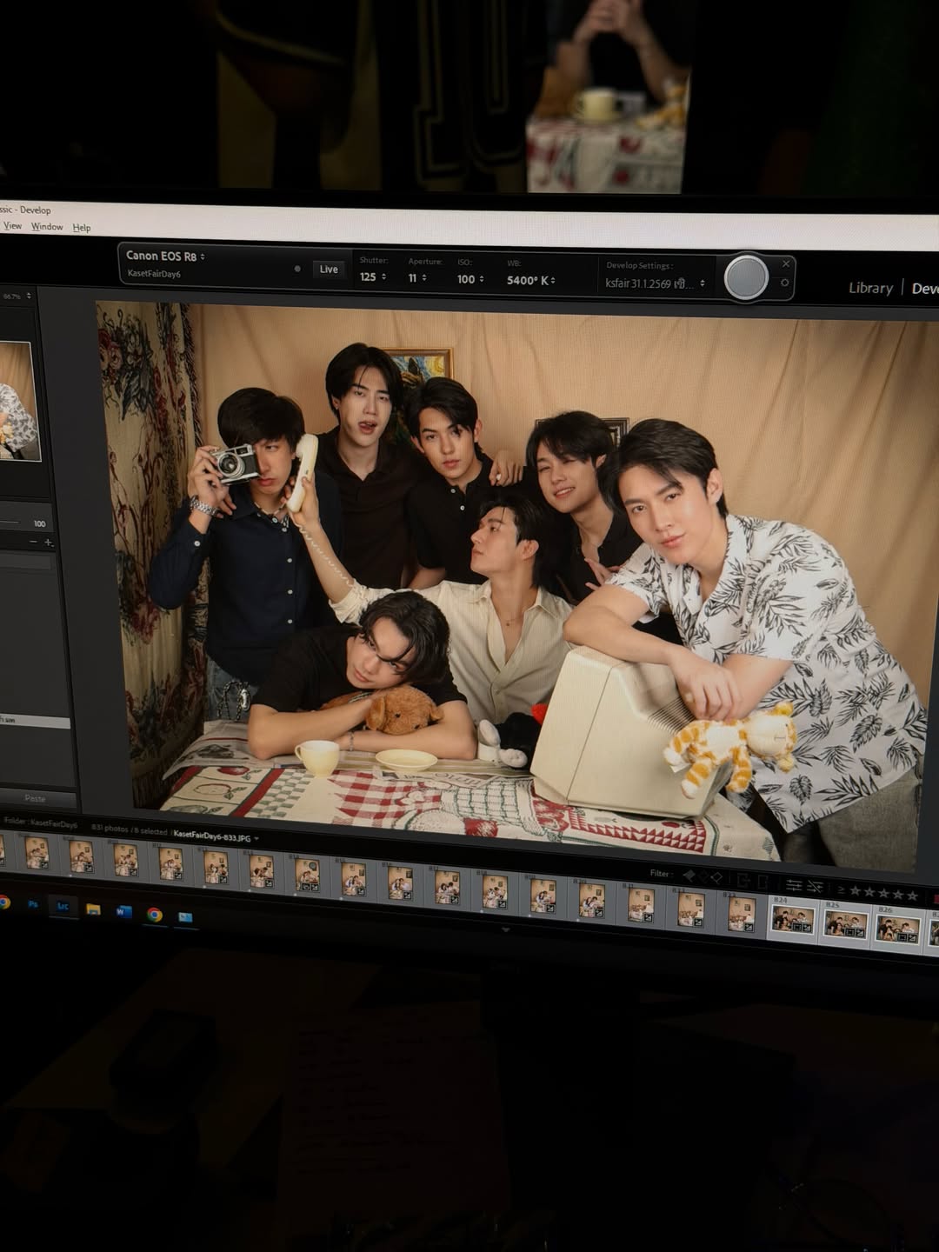Open the WB 5400 K dropdown
939x1252 pixels.
(x=531, y=280)
